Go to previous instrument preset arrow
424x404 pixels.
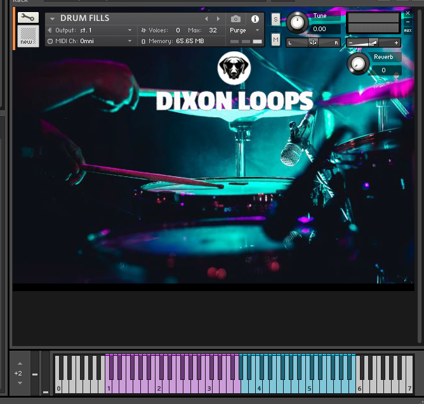(206, 19)
